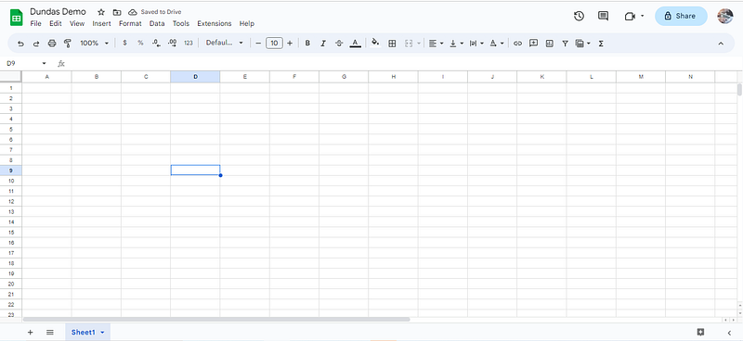743x341 pixels.
Task: Open the borders tool
Action: pyautogui.click(x=392, y=43)
